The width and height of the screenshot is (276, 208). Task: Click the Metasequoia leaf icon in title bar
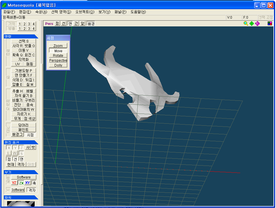coord(4,5)
